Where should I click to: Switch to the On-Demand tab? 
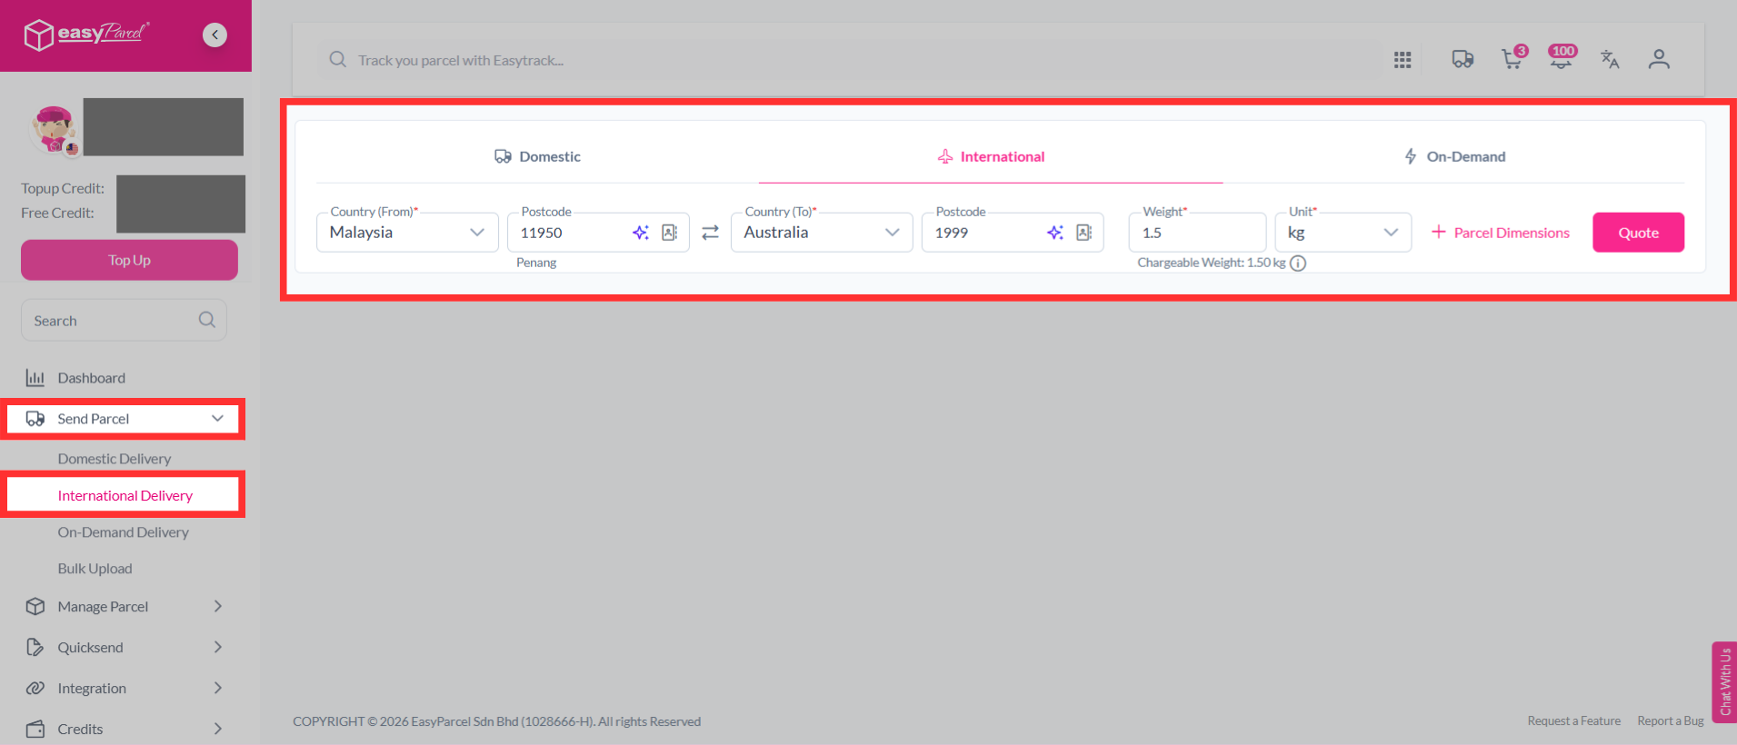coord(1454,156)
